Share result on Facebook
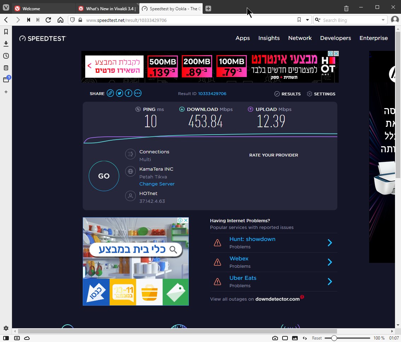Image resolution: width=401 pixels, height=342 pixels. (x=128, y=93)
